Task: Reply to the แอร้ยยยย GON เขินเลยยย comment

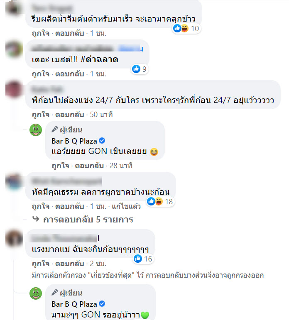Action: (x=89, y=166)
